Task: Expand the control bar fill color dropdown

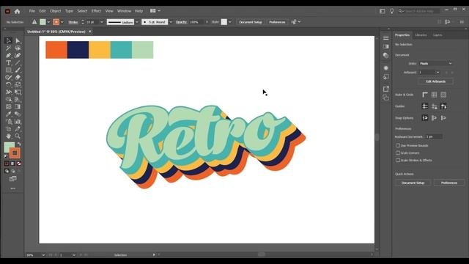Action: pyautogui.click(x=48, y=22)
